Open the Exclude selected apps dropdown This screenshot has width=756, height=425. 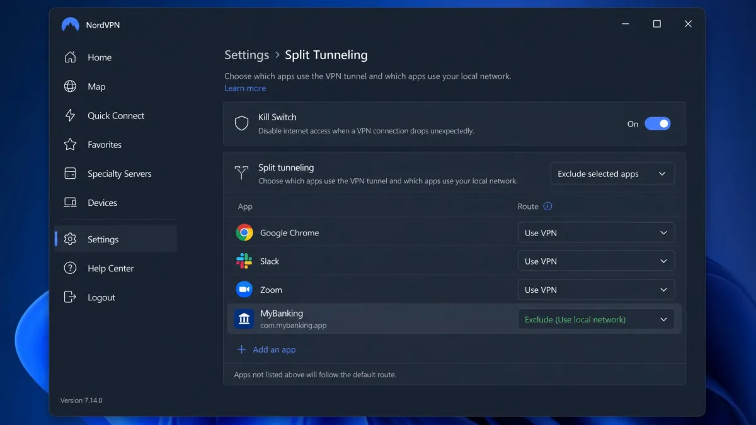(x=612, y=174)
